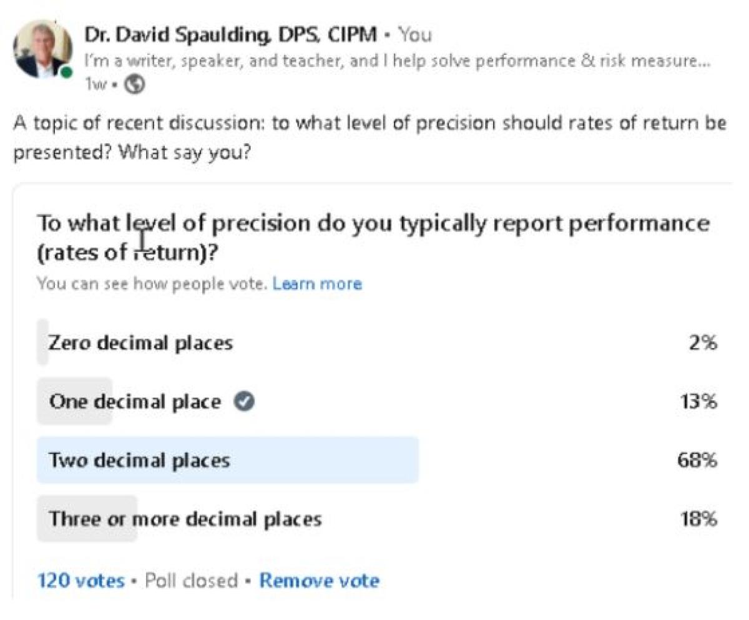Click the verified checkmark beside One decimal place
The height and width of the screenshot is (620, 749).
point(244,402)
